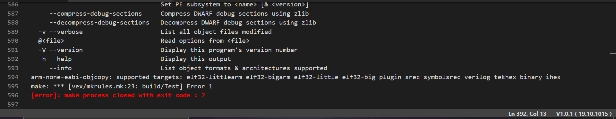Image resolution: width=616 pixels, height=119 pixels.
Task: Click the 'List object formats & architectures supported' text
Action: pos(244,68)
